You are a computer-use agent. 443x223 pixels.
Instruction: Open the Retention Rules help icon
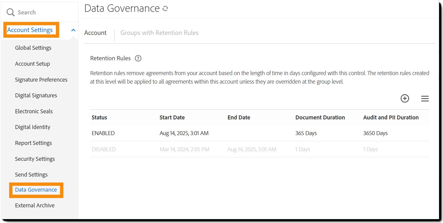point(138,58)
